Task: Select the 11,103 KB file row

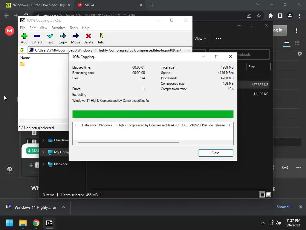Action: pyautogui.click(x=254, y=94)
